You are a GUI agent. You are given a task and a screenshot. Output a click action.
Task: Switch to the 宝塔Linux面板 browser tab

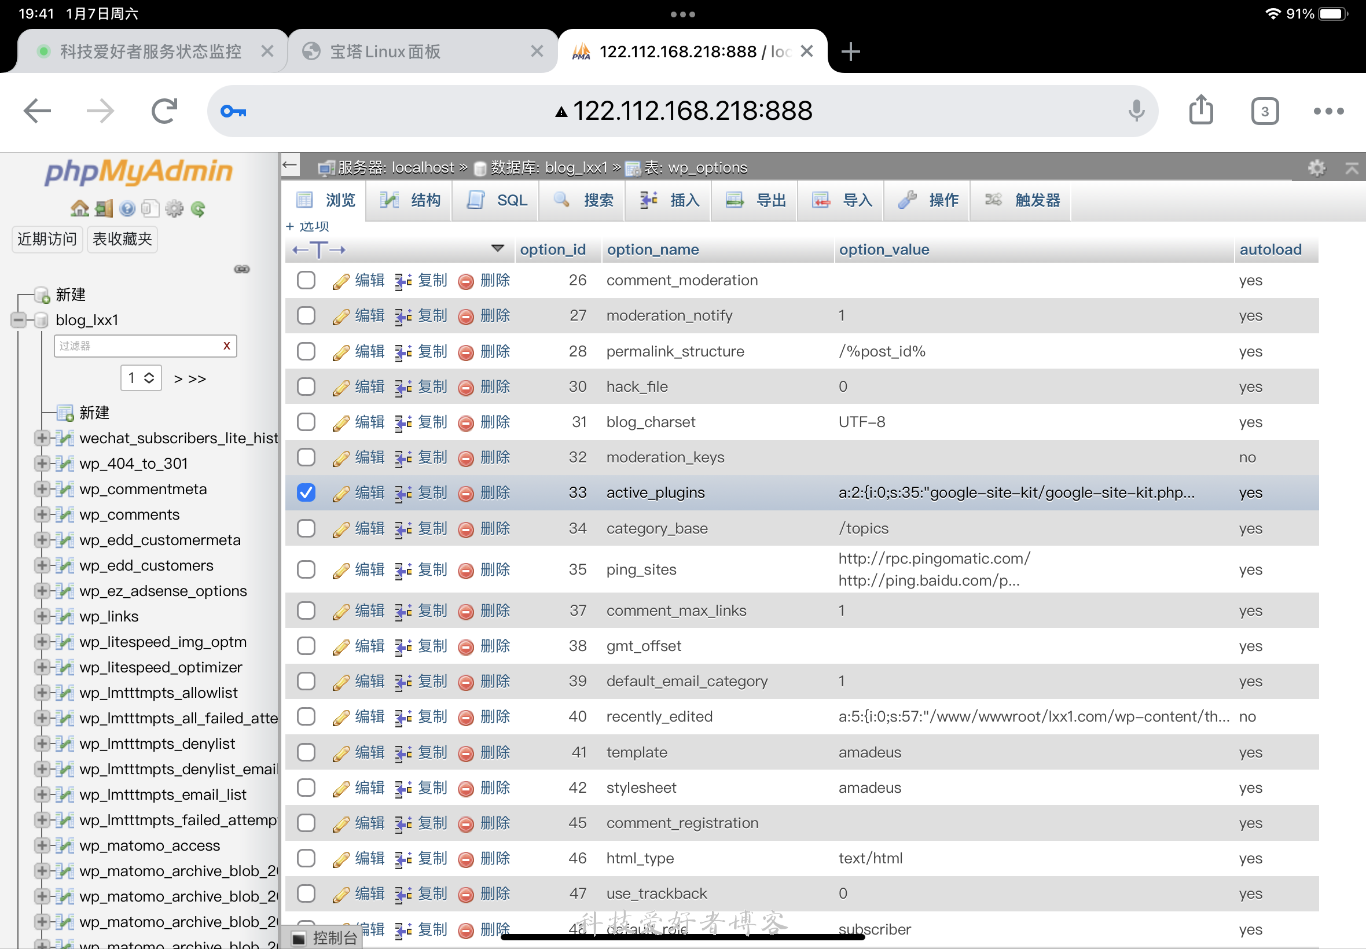423,51
